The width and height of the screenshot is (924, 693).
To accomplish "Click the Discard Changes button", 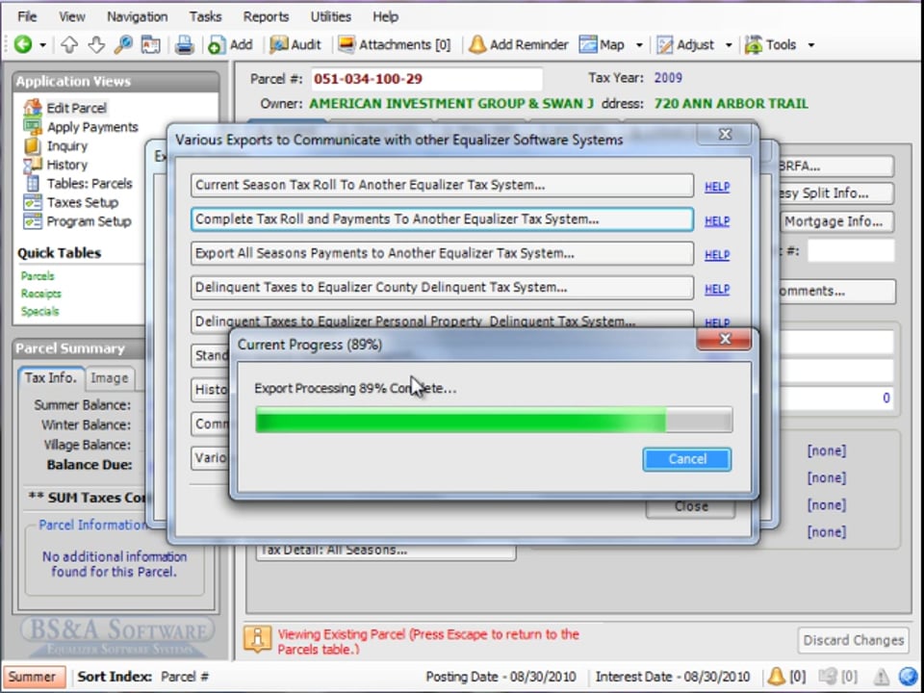I will coord(854,640).
